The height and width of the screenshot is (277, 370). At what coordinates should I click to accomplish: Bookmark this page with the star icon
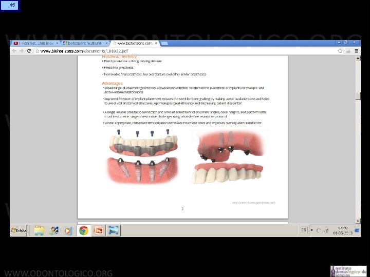(340, 51)
